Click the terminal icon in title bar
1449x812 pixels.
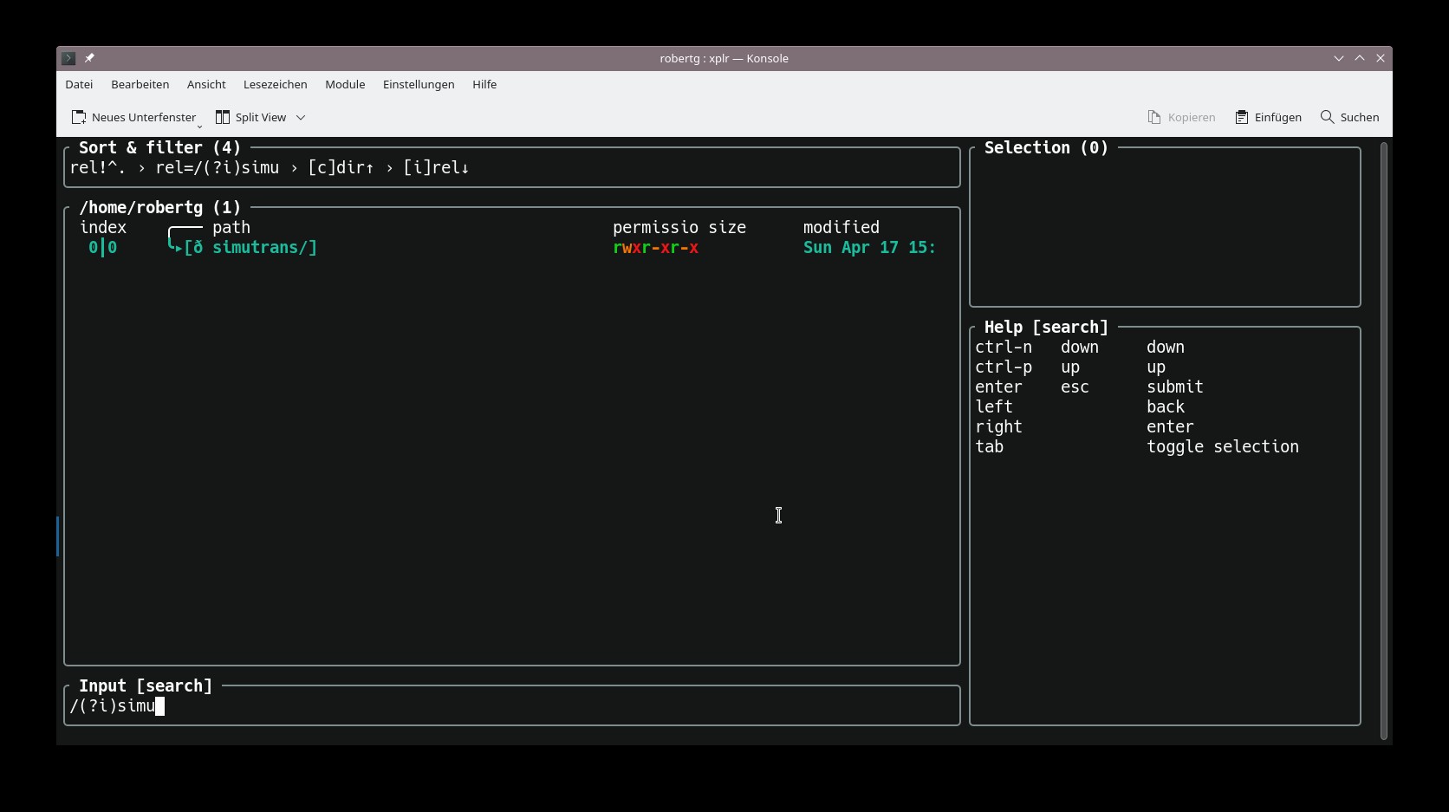[x=68, y=58]
